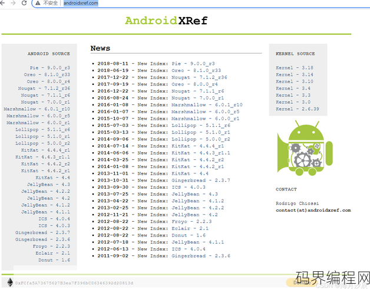Open Pie - 9.0.0_r3 in Android Source sidebar
Image resolution: width=370 pixels, height=289 pixels.
coord(50,68)
